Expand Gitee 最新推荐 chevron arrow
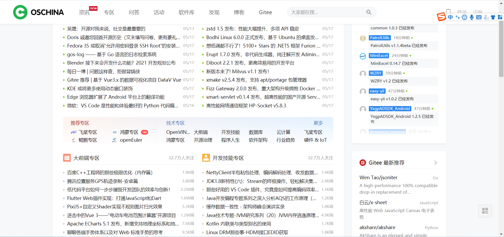This screenshot has width=504, height=237. pyautogui.click(x=435, y=162)
